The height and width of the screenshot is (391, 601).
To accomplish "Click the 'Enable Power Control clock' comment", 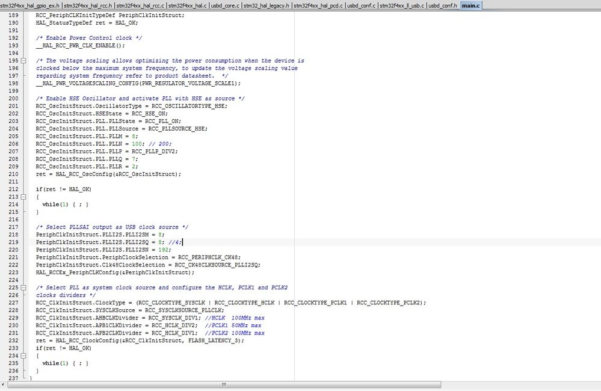I will [89, 38].
